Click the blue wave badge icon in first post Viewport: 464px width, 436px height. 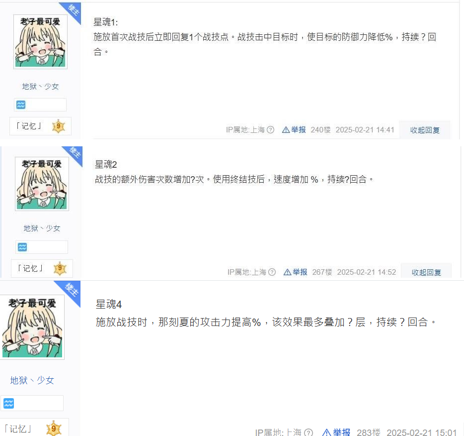click(21, 105)
